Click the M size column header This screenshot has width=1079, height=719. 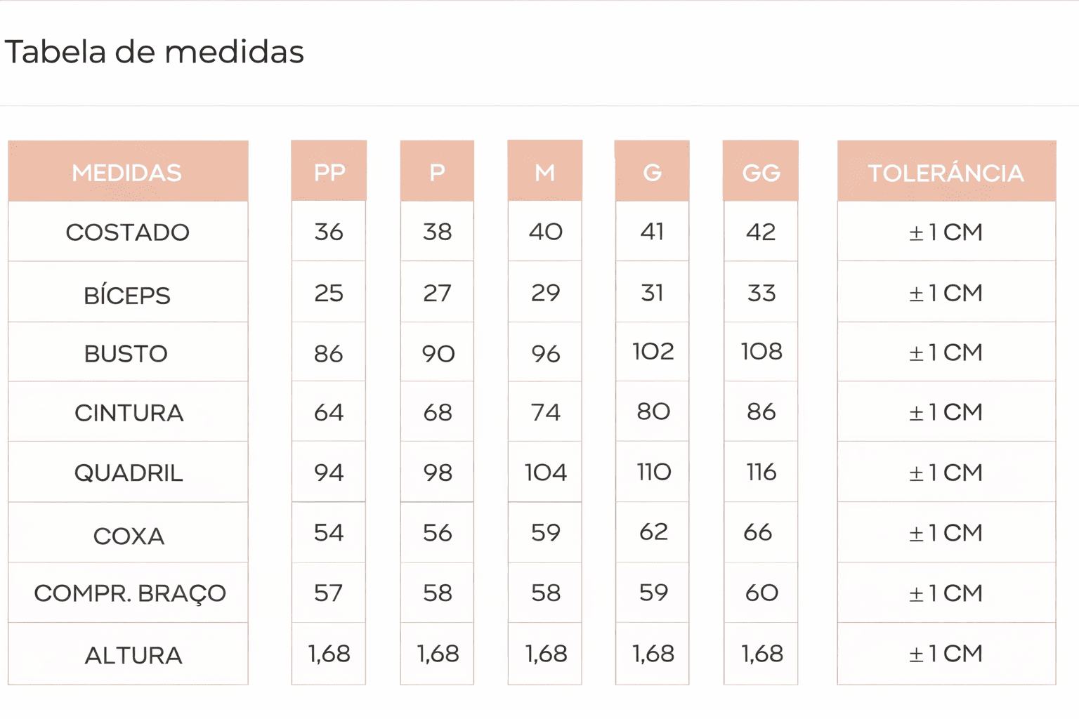pos(545,173)
